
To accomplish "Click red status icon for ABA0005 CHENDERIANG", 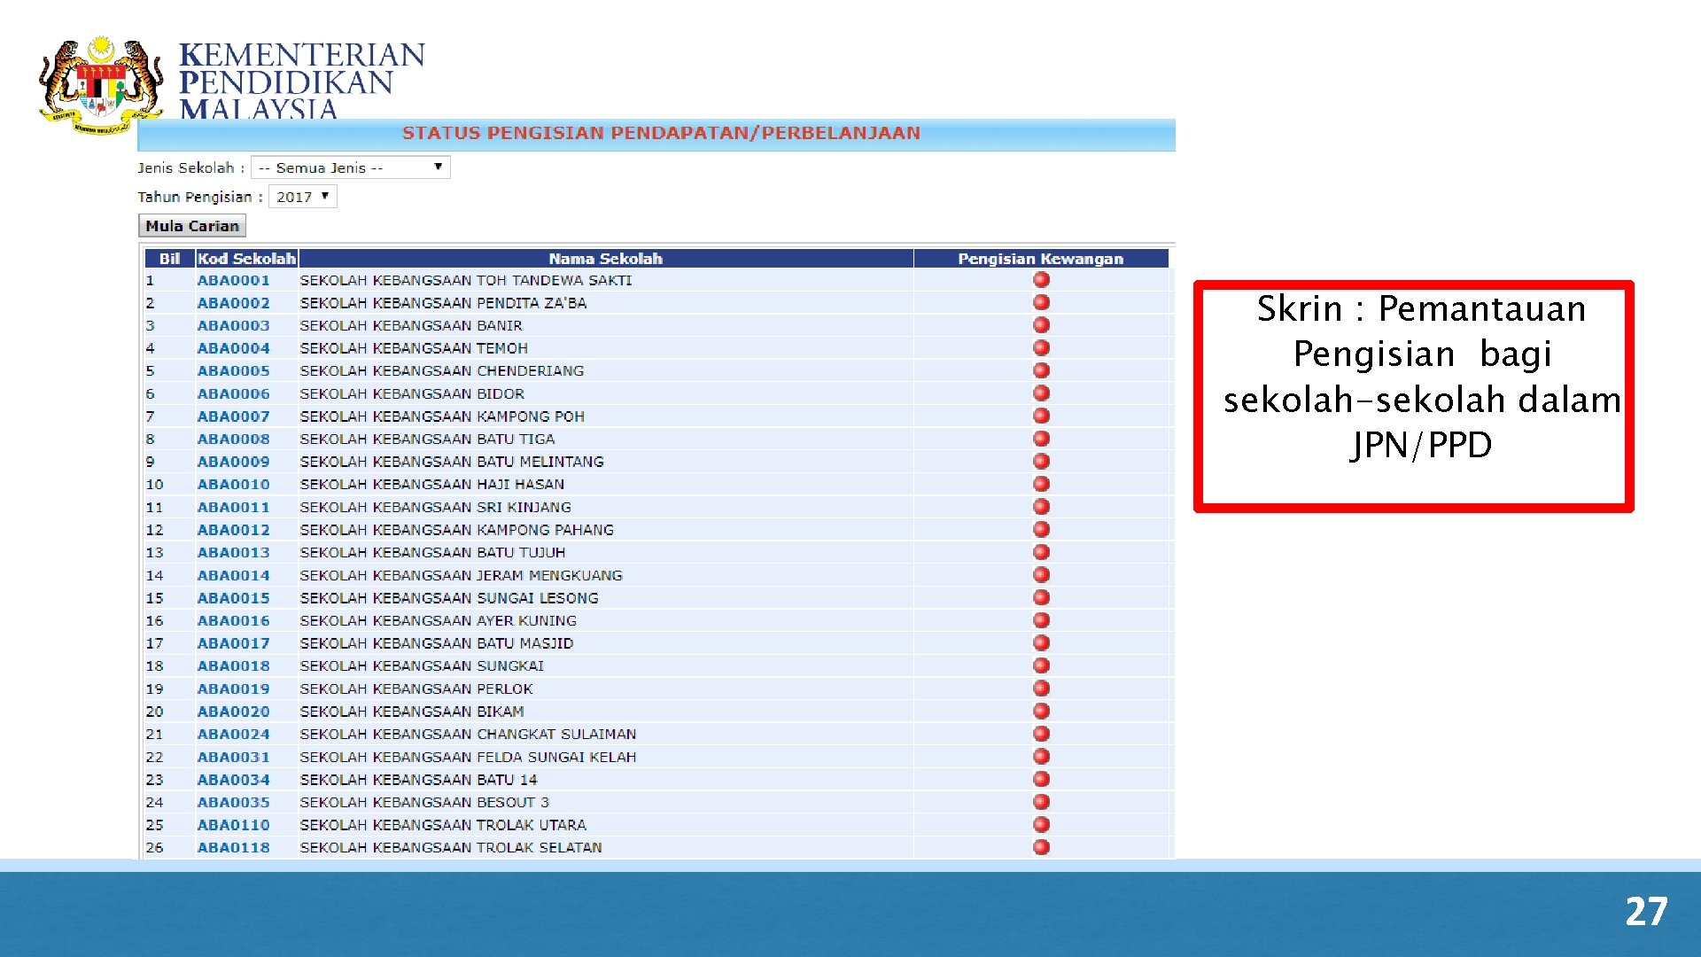I will click(x=1041, y=370).
